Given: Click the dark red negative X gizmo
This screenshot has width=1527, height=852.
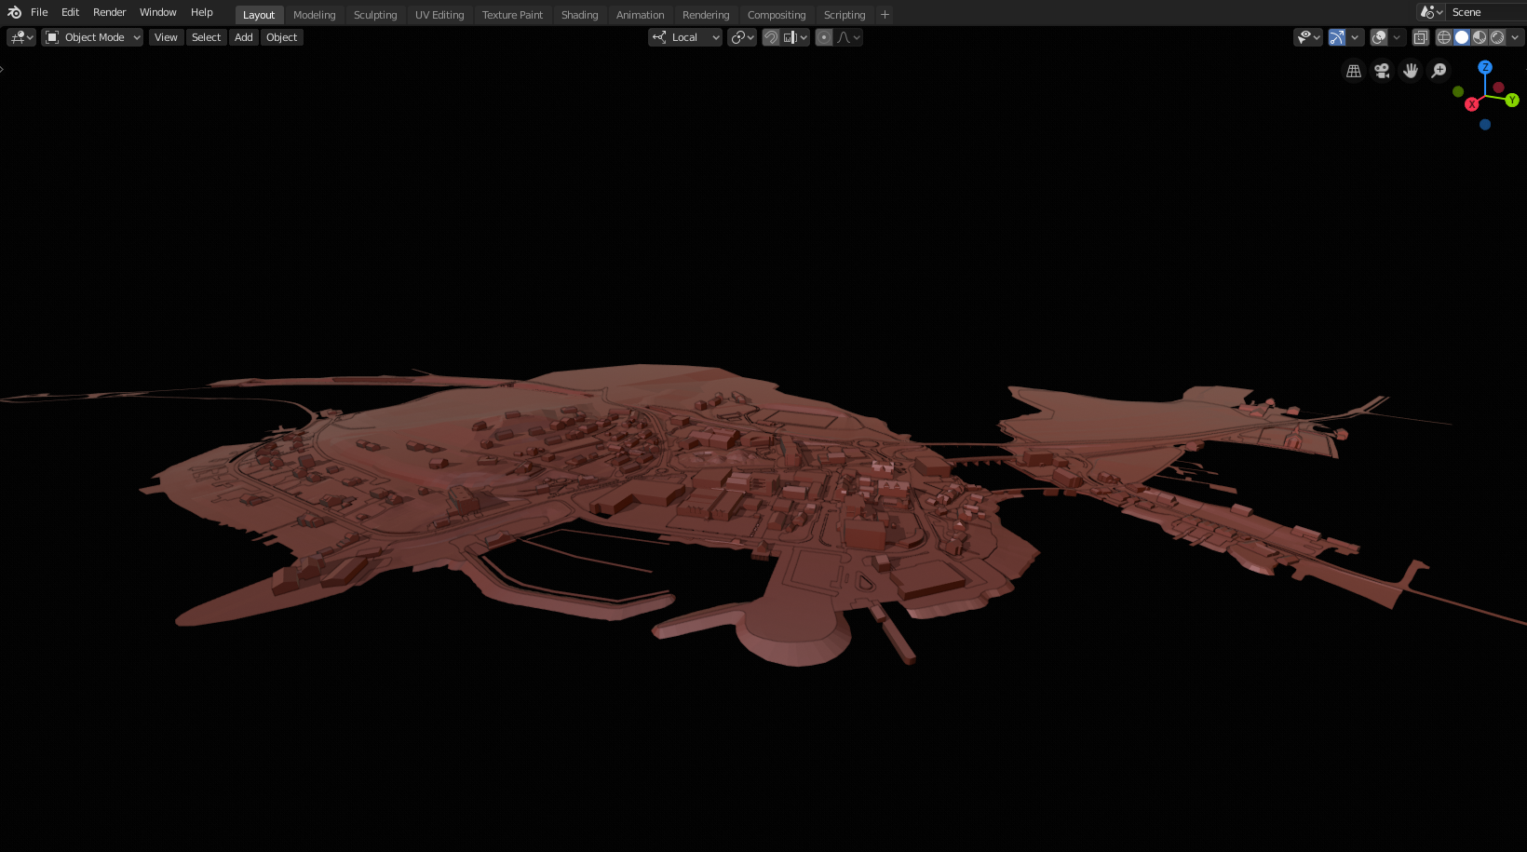Looking at the screenshot, I should coord(1498,88).
